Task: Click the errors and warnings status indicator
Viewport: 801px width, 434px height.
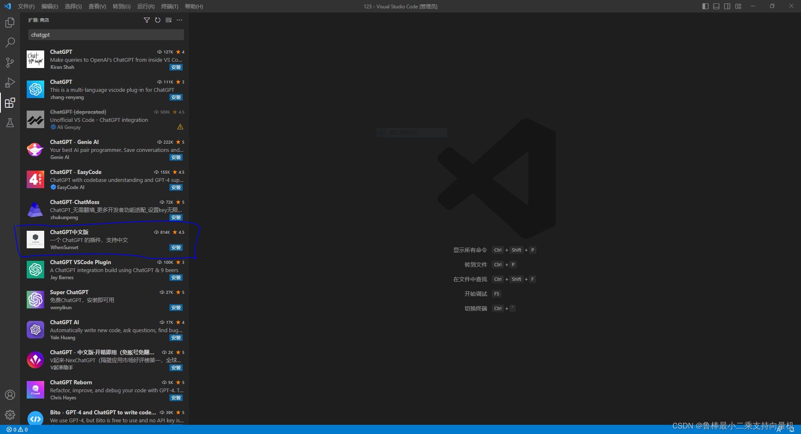Action: [17, 429]
